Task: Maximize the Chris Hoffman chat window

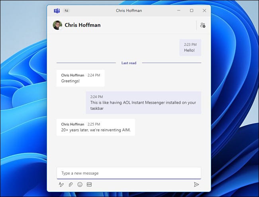Action: click(192, 10)
